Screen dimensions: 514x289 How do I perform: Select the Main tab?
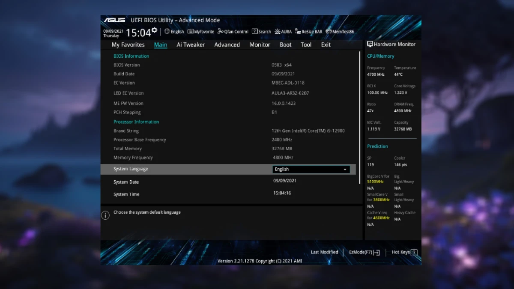point(161,45)
